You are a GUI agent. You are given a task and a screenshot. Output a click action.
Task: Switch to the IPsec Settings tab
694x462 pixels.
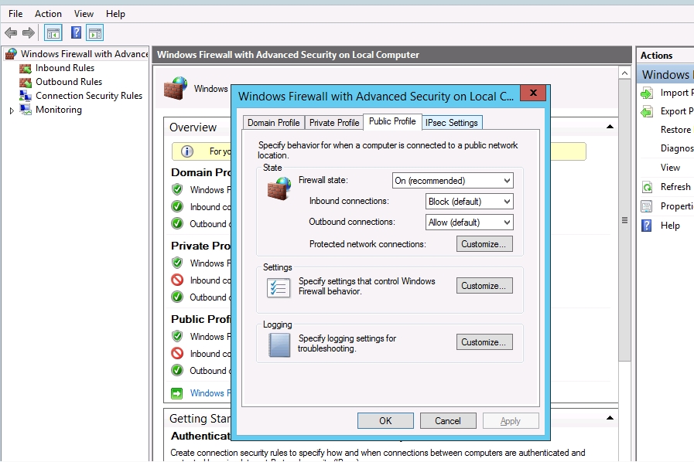tap(451, 123)
